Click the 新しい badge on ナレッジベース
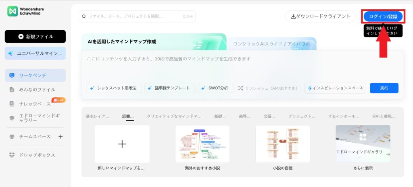This screenshot has width=413, height=187. click(58, 100)
